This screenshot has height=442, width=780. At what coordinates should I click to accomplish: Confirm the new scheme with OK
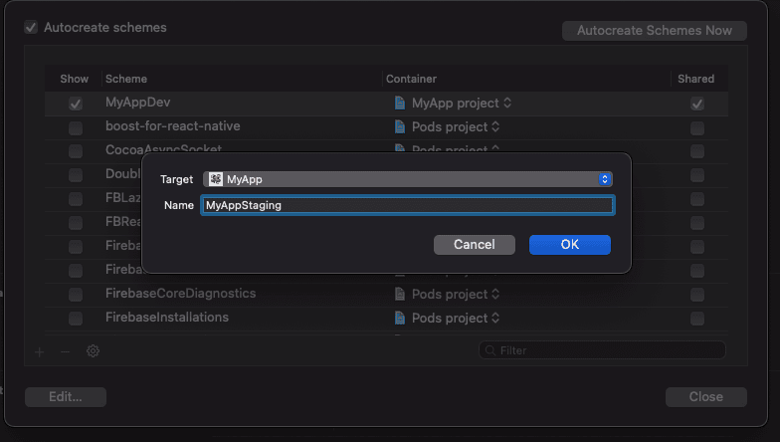tap(569, 245)
